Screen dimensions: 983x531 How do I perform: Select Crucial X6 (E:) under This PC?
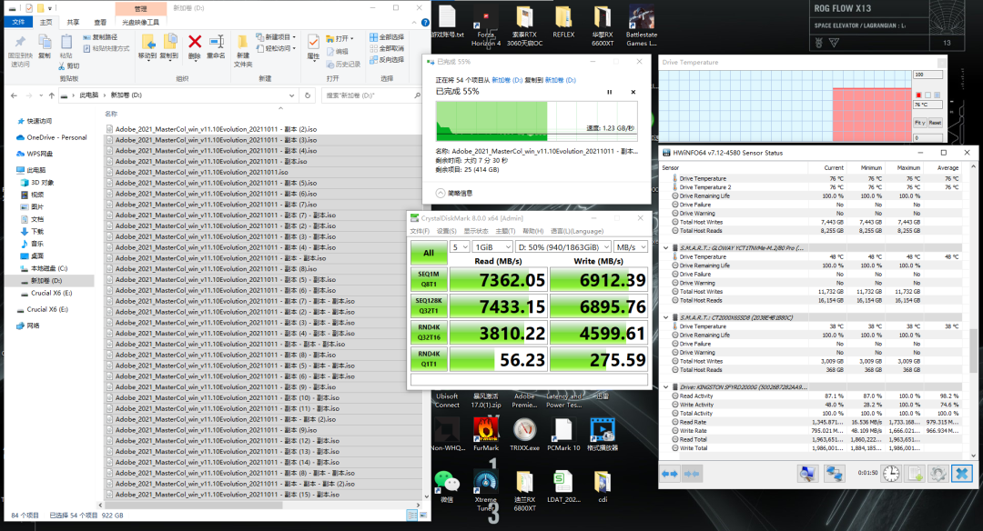(x=51, y=293)
